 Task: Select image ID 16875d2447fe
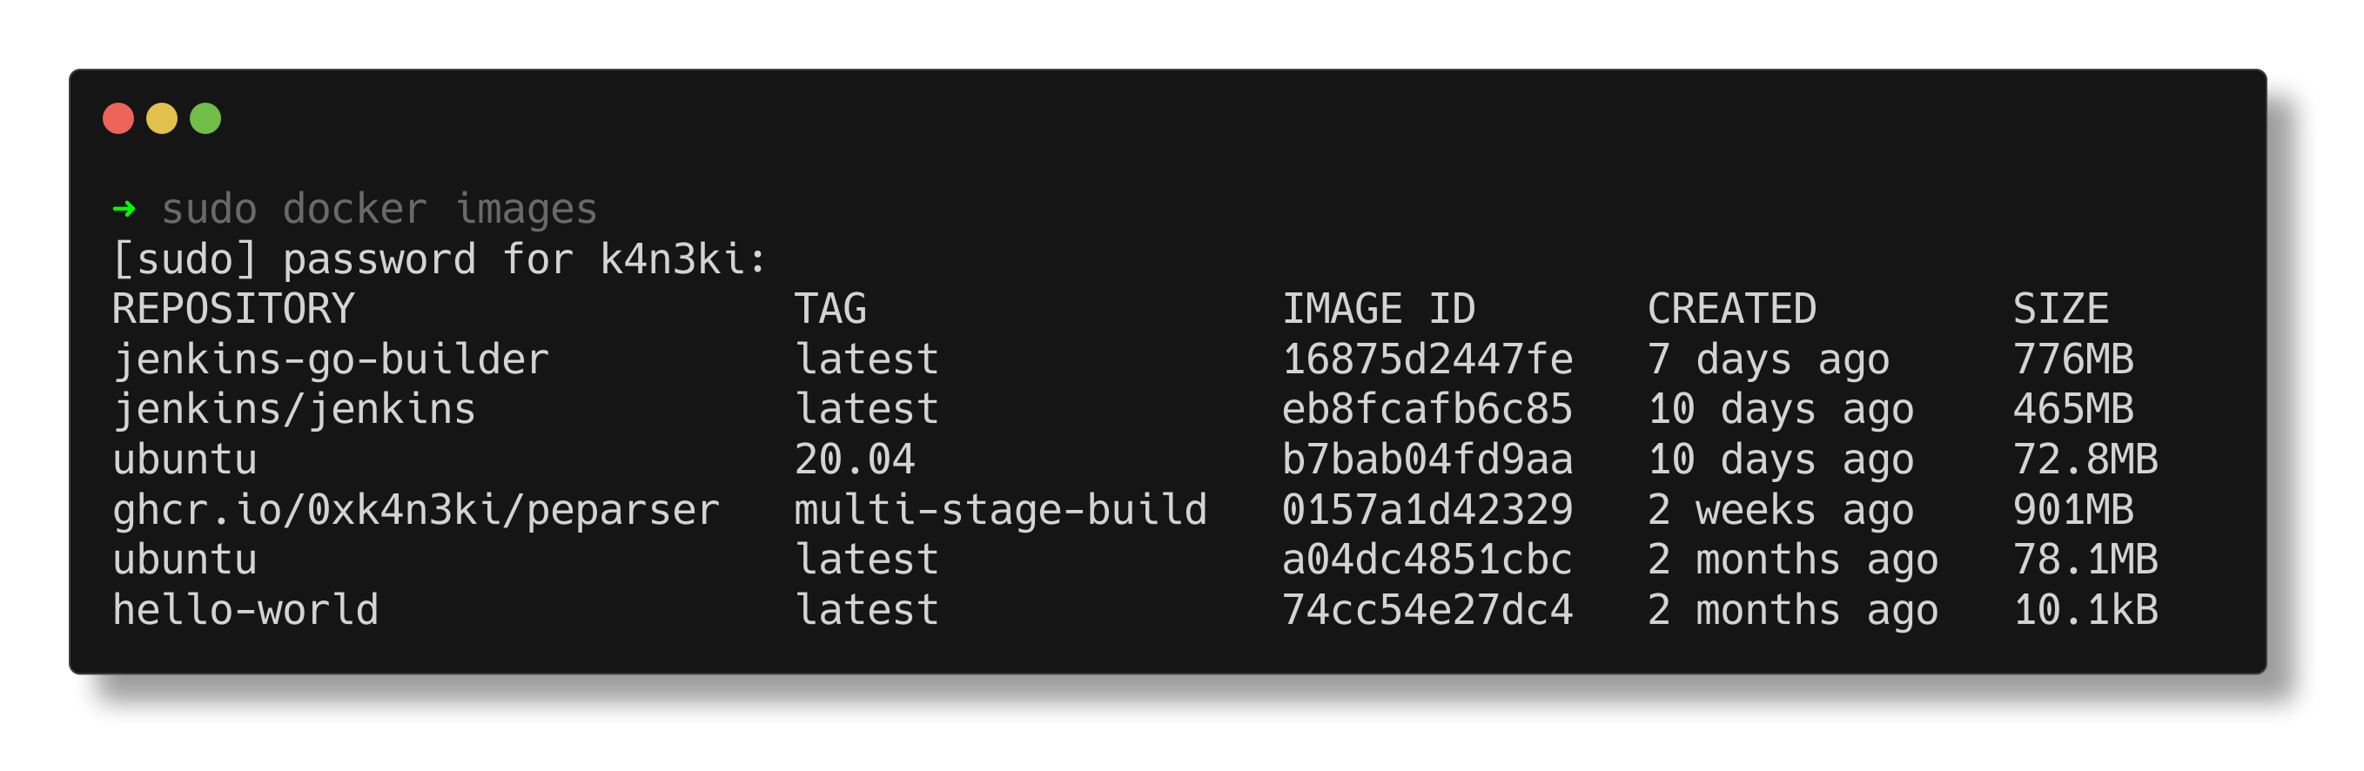tap(1427, 359)
